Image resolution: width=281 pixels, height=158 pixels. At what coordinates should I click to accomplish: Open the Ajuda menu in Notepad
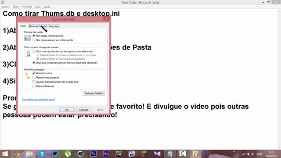click(x=47, y=7)
